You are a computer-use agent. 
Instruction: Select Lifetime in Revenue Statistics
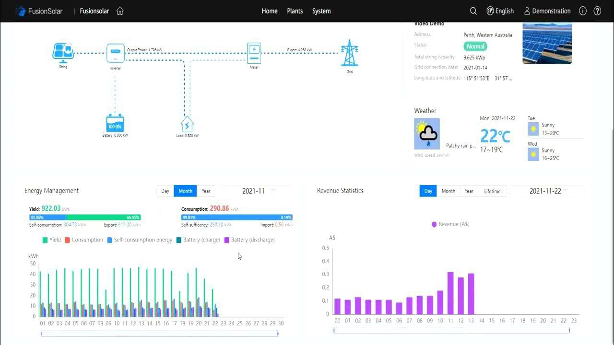click(492, 191)
